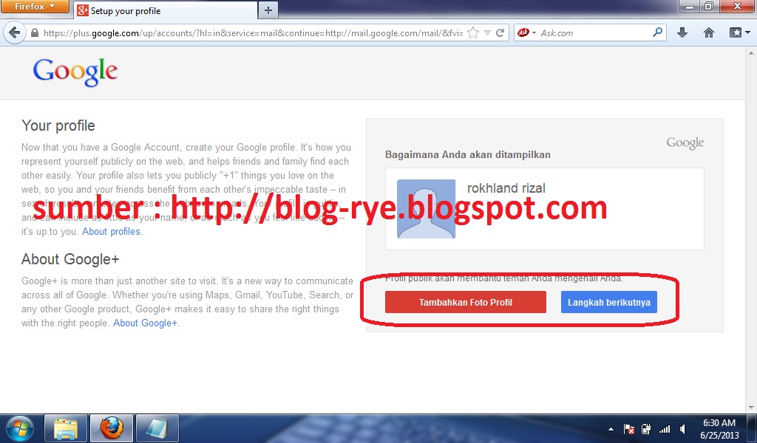The height and width of the screenshot is (443, 757).
Task: Bookmark this page with the star icon
Action: click(474, 32)
